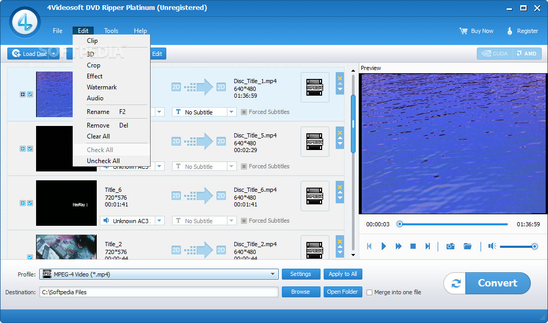Click the speaker icon of Title_6's audio track

pos(106,221)
